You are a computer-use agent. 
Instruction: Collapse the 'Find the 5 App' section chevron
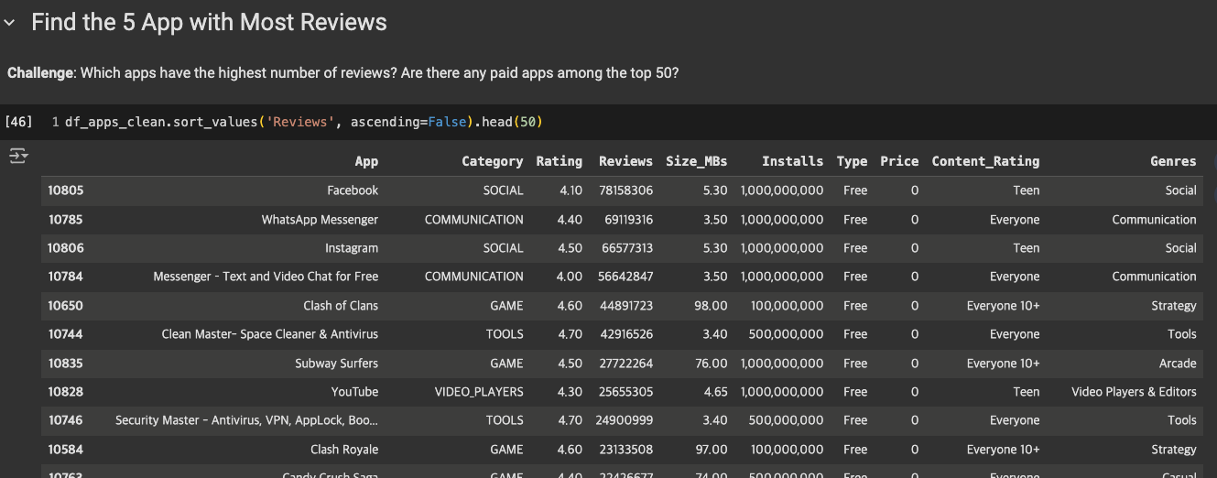[x=9, y=24]
